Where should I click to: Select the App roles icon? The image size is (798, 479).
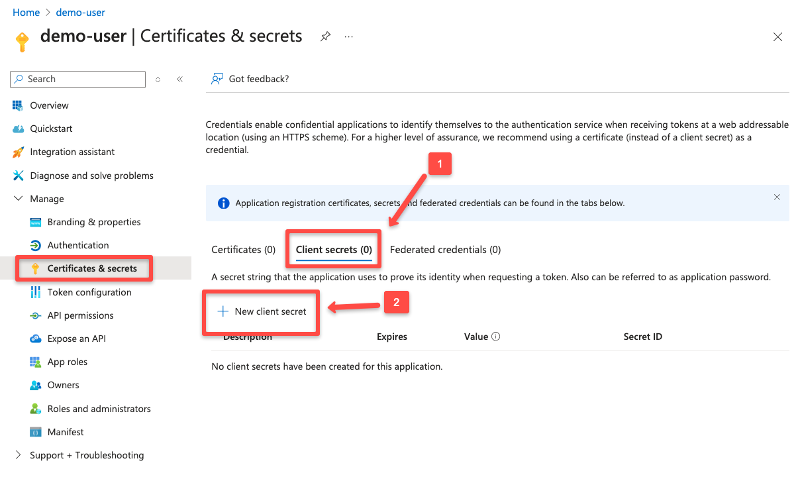coord(35,362)
